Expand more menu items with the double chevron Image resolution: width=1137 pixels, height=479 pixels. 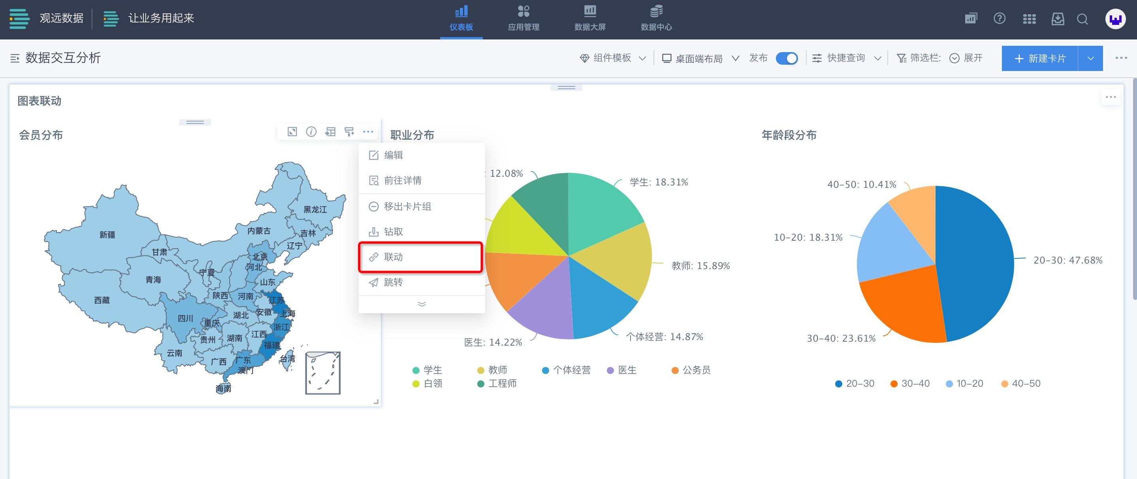pyautogui.click(x=422, y=304)
